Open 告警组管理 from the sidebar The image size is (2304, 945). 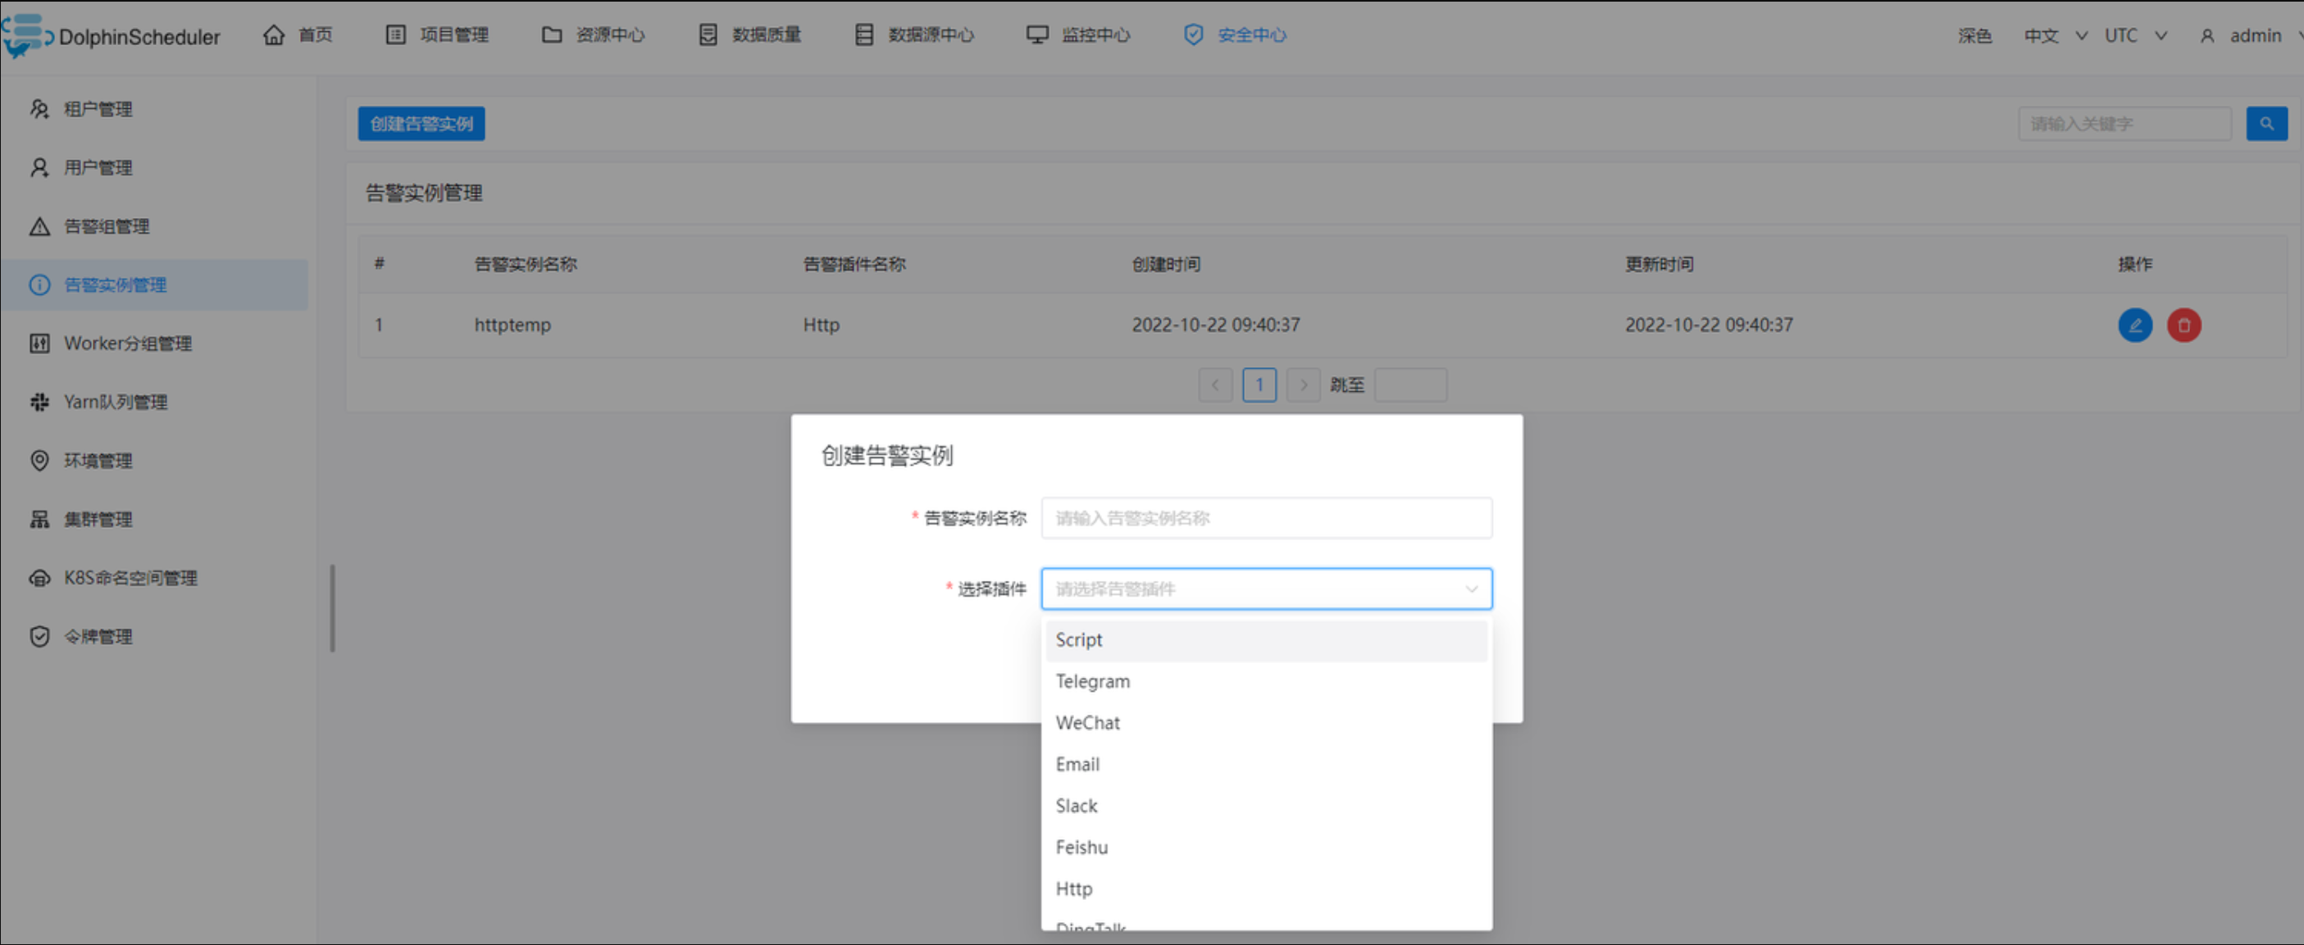[x=106, y=226]
